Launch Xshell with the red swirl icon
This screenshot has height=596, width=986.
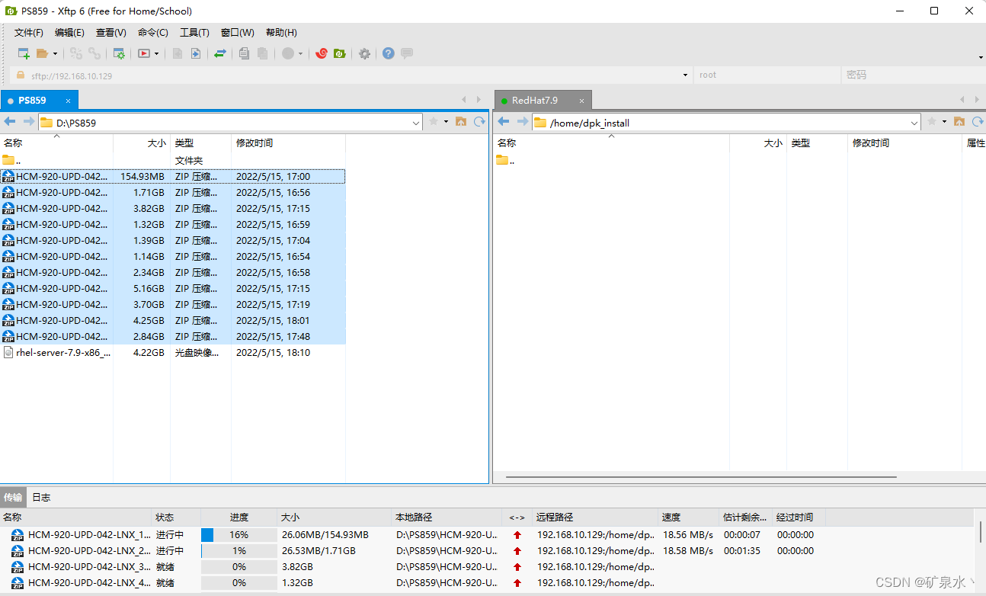(321, 53)
